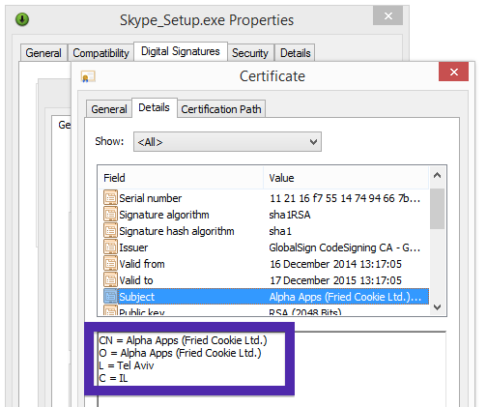Click the Valid from field icon
The width and height of the screenshot is (487, 407).
110,263
